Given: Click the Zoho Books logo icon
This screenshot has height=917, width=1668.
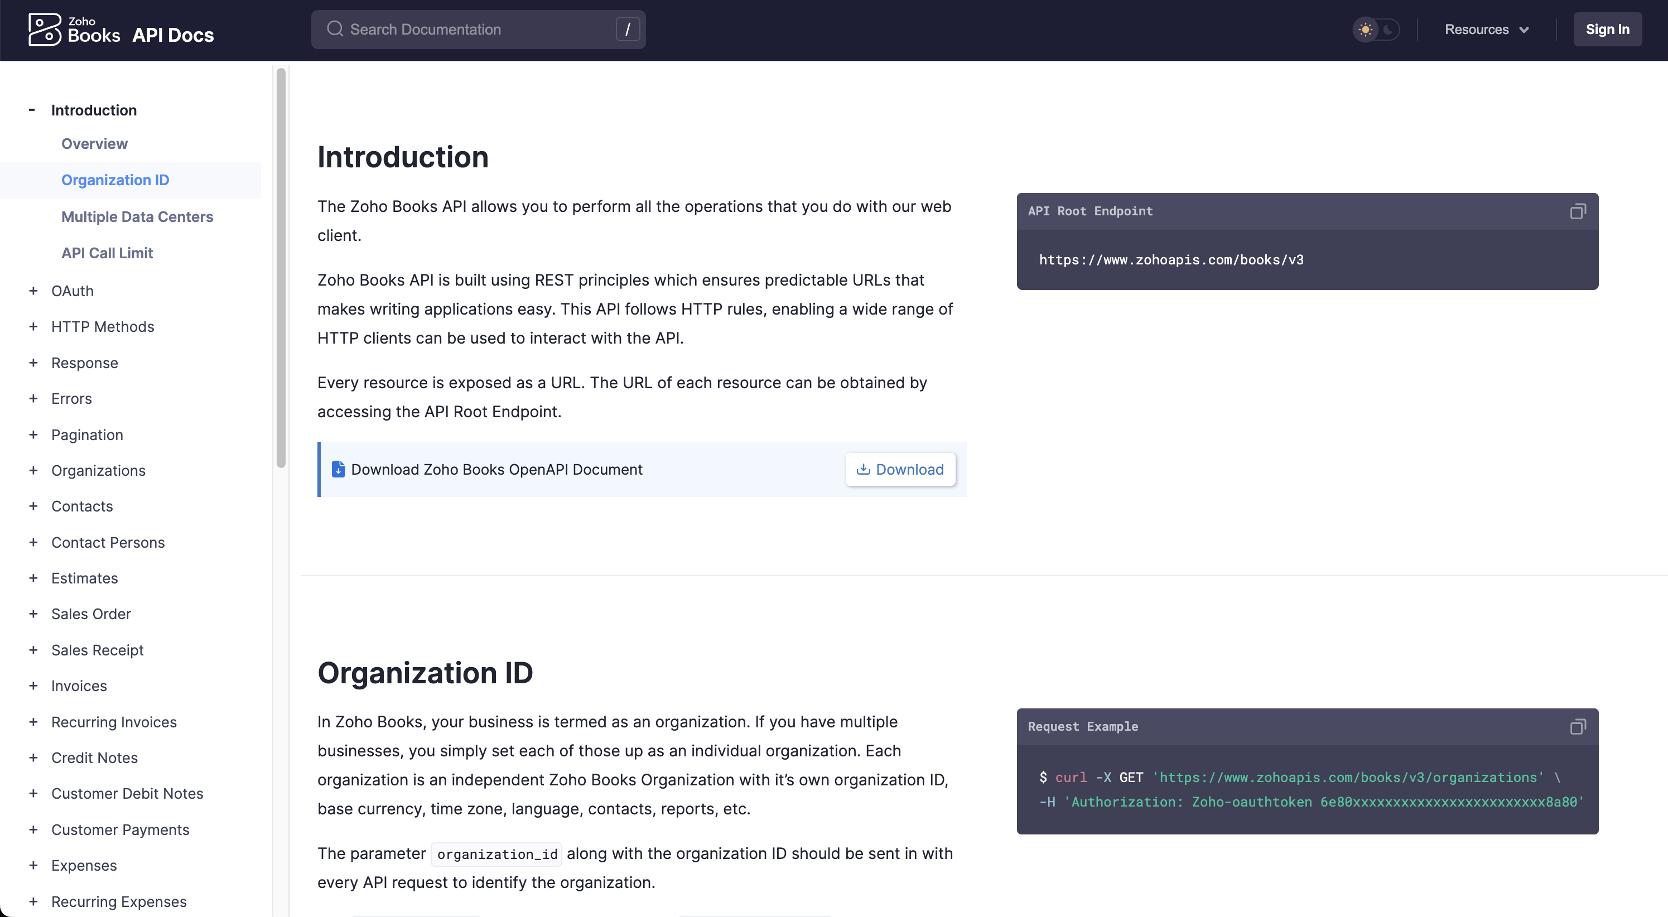Looking at the screenshot, I should [x=44, y=30].
